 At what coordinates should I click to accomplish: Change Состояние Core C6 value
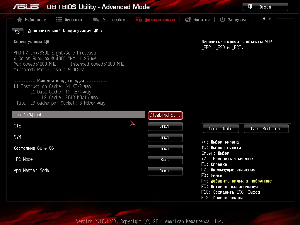click(x=165, y=149)
